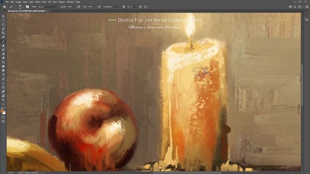The image size is (310, 174).
Task: Click the Home icon in options bar
Action: (x=4, y=7)
